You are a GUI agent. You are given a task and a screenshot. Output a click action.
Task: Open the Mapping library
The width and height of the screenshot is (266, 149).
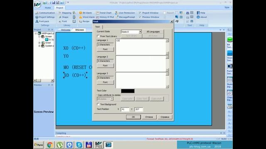pos(65,13)
